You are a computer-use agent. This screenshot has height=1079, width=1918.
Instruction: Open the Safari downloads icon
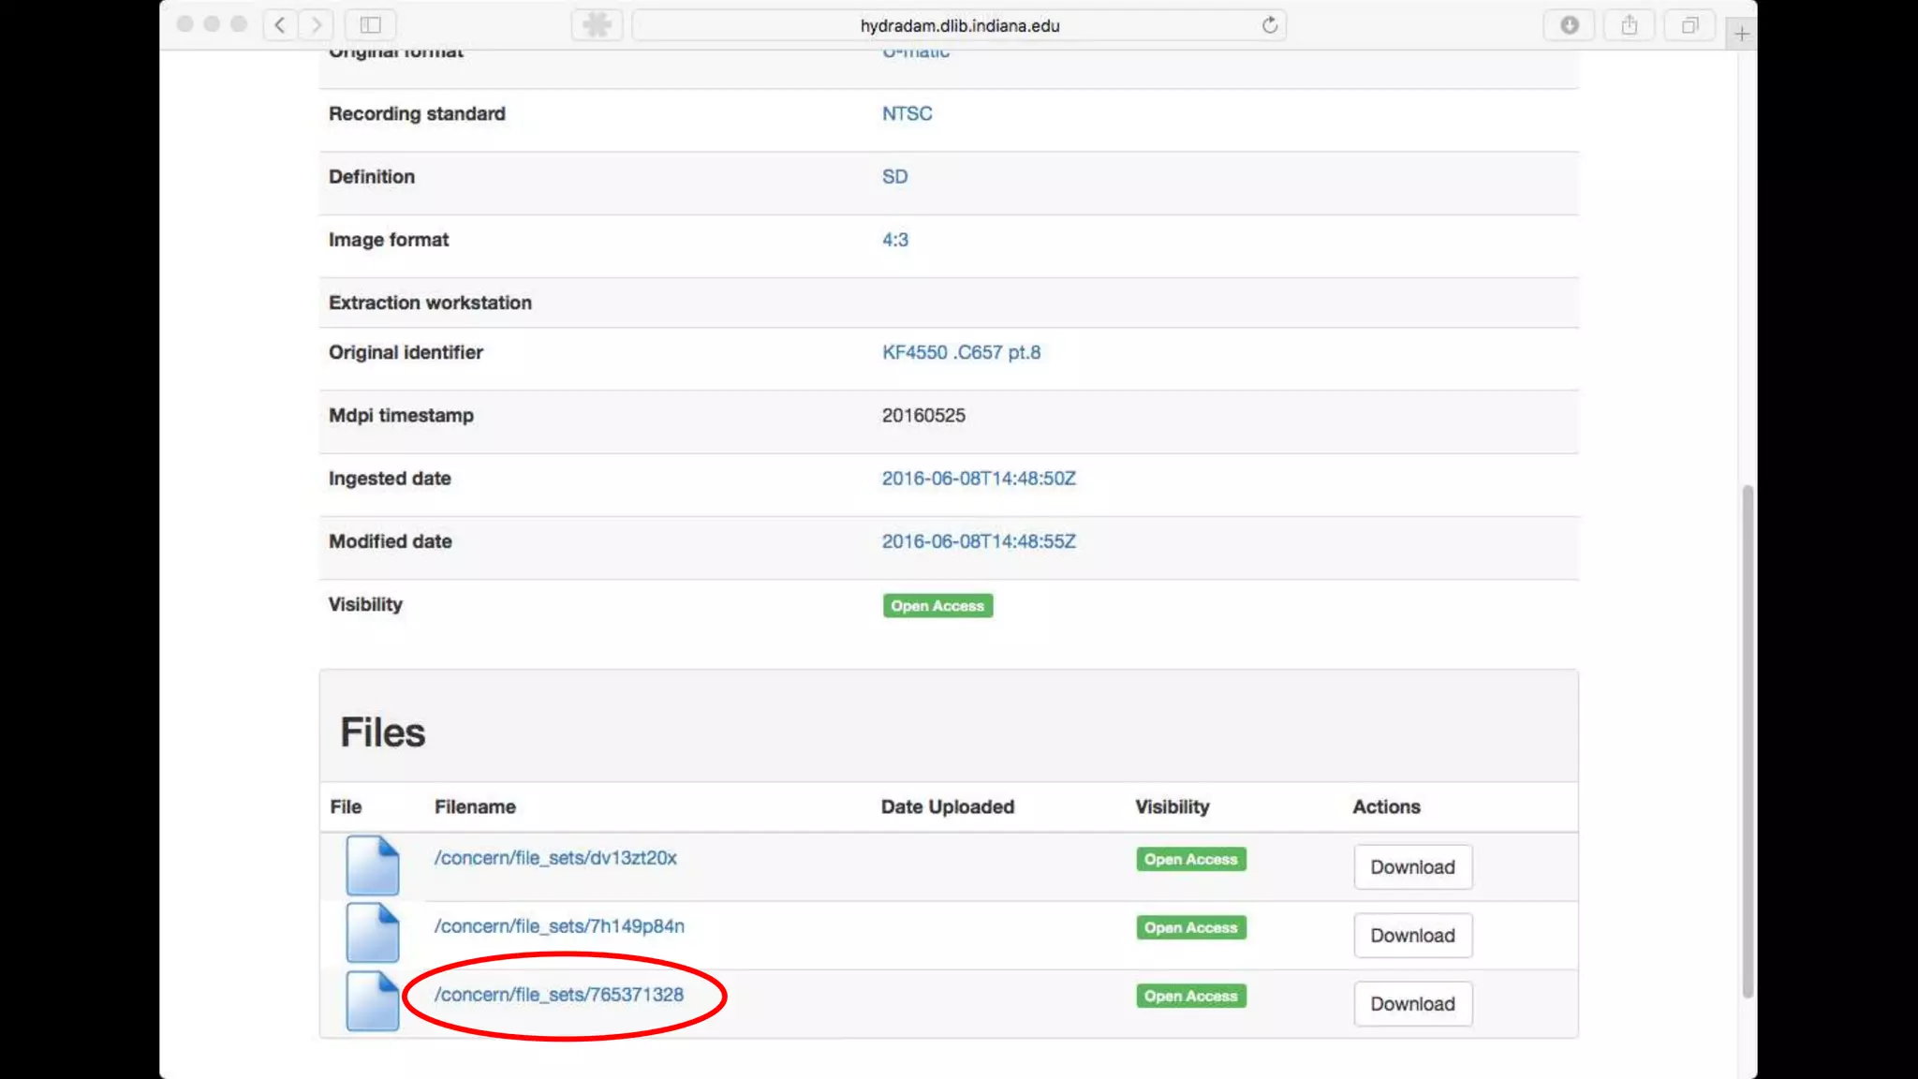[1570, 25]
